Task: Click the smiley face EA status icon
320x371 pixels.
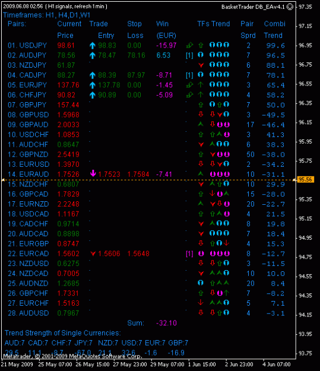Action: [290, 7]
